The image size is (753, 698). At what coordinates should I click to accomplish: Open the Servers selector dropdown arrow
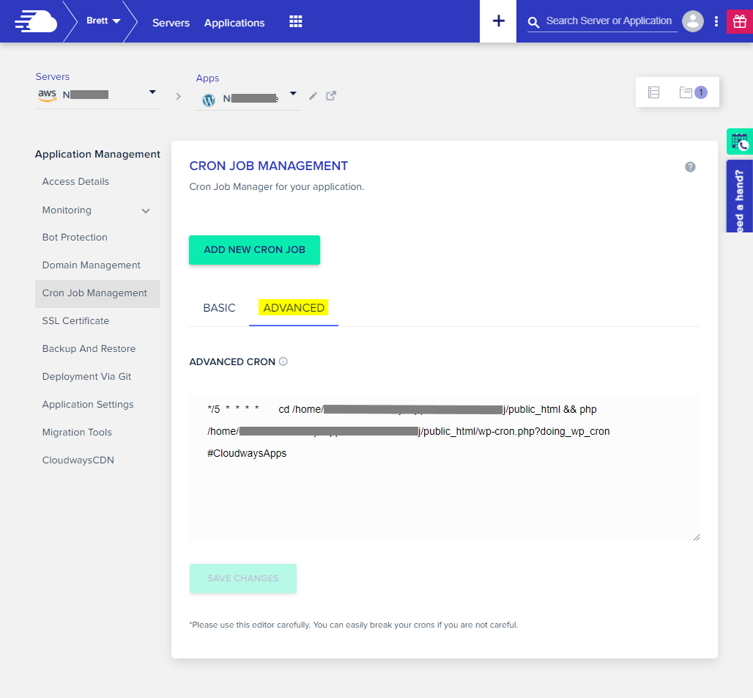pos(152,92)
